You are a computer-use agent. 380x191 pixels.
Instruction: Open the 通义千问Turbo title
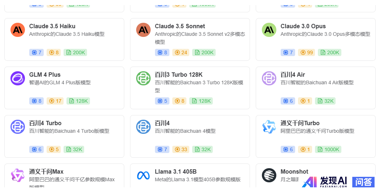pyautogui.click(x=300, y=123)
